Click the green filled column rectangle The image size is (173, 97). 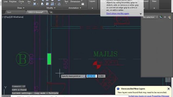coord(49,59)
